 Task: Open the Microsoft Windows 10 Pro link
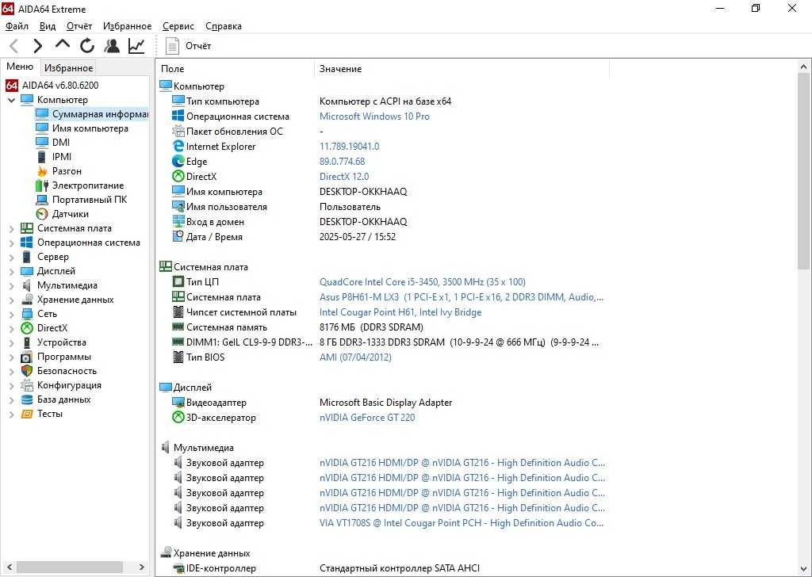374,117
